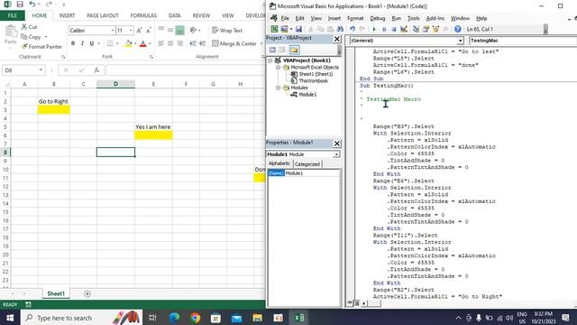Click the yellow highlighted cell E6
The width and height of the screenshot is (577, 325).
click(153, 135)
